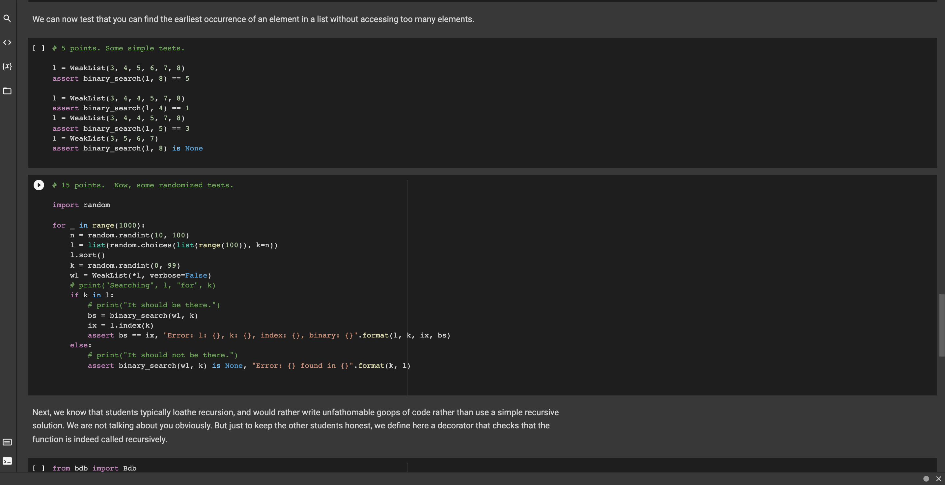Open the search panel in left sidebar

7,18
